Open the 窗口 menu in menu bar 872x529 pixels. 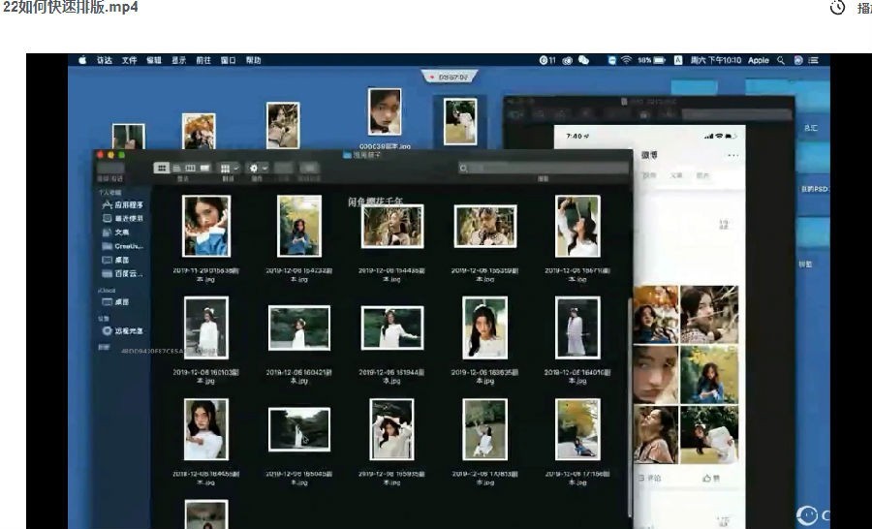click(228, 60)
